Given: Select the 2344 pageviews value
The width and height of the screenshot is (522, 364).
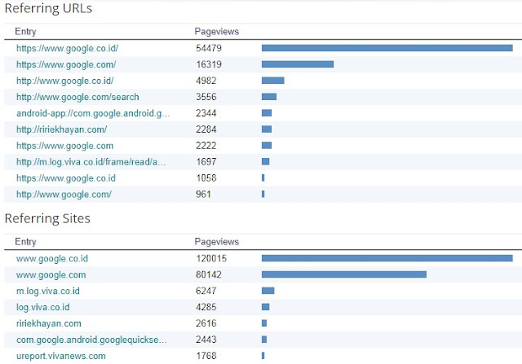Looking at the screenshot, I should [206, 113].
